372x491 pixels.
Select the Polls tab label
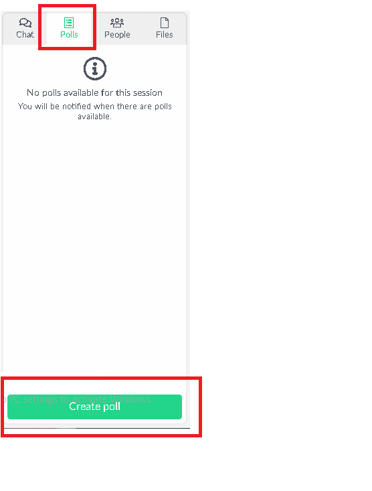(69, 34)
